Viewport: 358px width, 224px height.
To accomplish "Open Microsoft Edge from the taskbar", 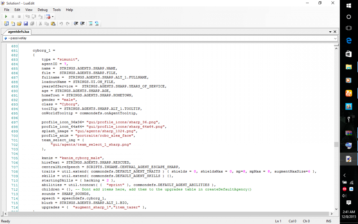I will click(x=348, y=41).
